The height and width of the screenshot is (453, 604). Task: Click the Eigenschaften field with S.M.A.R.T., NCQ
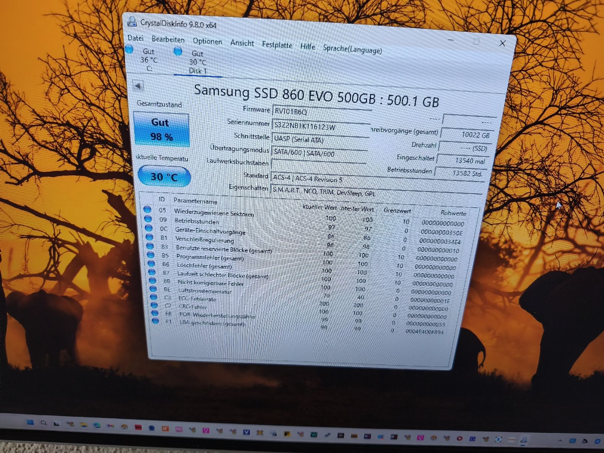375,194
